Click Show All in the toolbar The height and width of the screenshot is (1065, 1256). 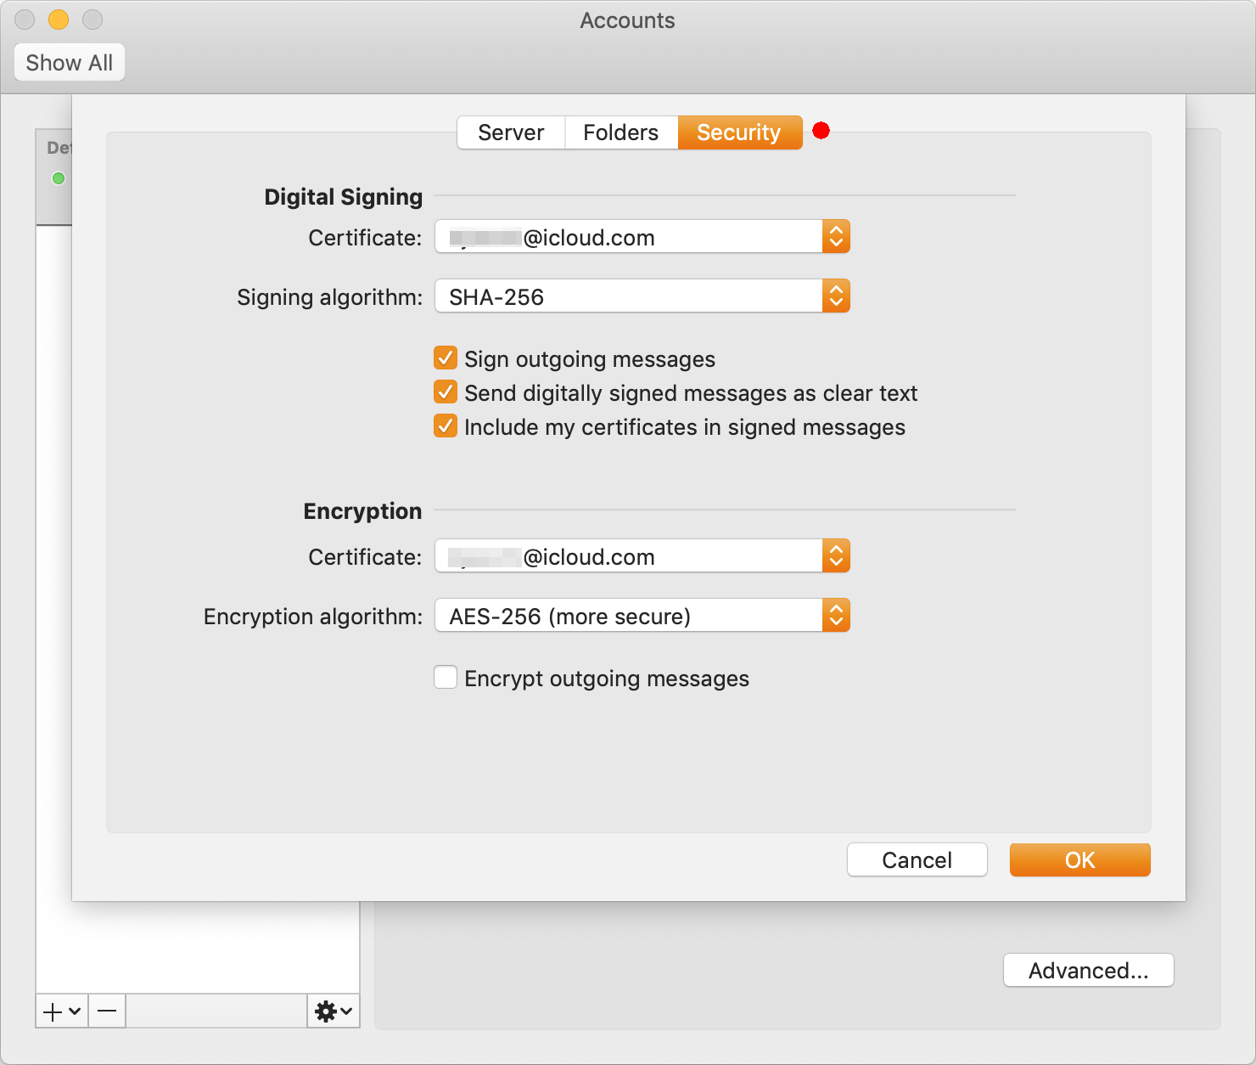tap(70, 63)
